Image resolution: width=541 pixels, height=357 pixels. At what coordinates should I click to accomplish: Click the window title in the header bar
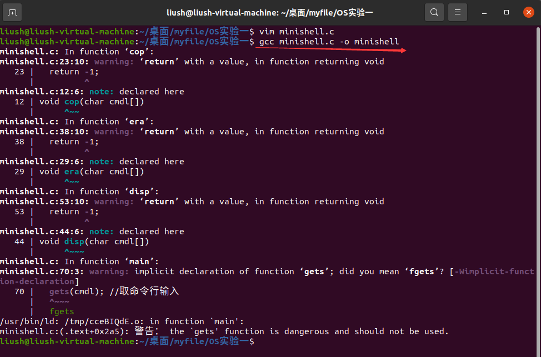pos(270,12)
